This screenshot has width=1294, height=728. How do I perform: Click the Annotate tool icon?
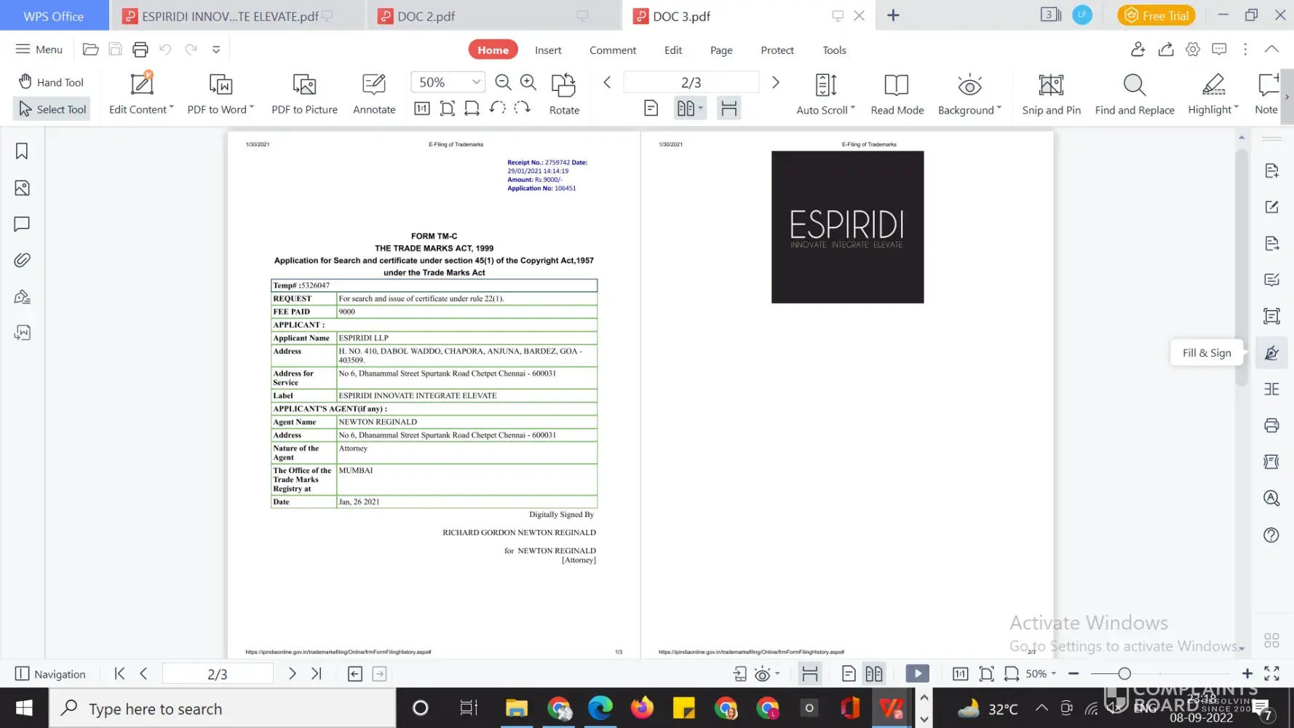click(374, 86)
